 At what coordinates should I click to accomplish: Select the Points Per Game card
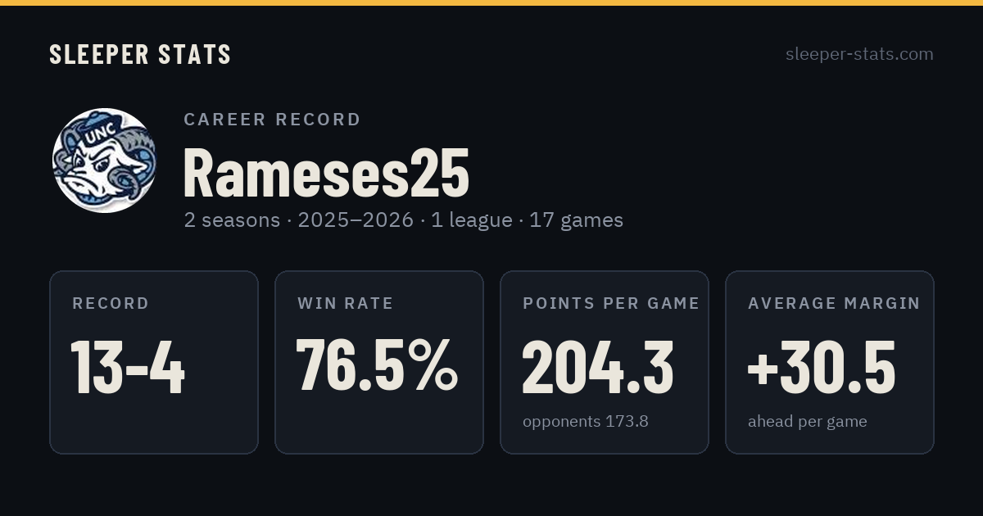pyautogui.click(x=605, y=362)
